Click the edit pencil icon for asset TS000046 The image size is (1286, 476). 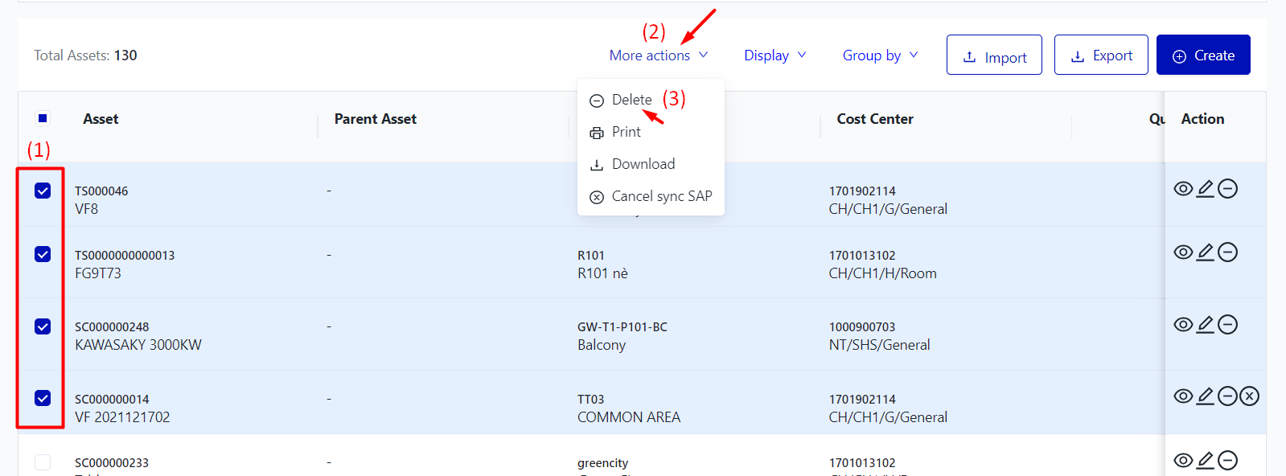click(x=1205, y=189)
